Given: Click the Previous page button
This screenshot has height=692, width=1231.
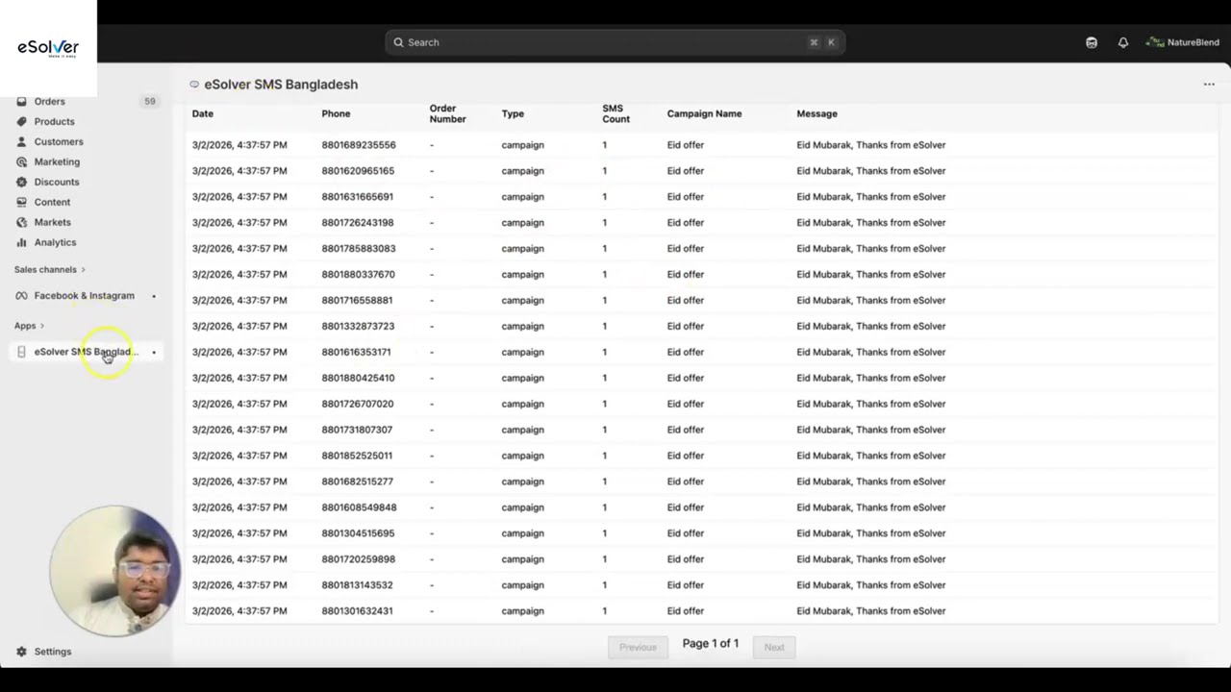Looking at the screenshot, I should pyautogui.click(x=638, y=647).
